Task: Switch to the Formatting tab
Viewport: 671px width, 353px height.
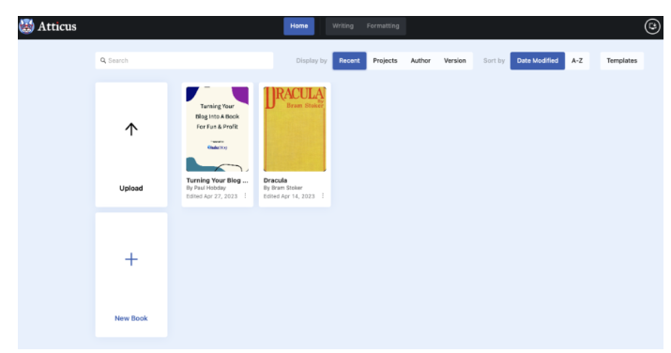Action: 383,26
